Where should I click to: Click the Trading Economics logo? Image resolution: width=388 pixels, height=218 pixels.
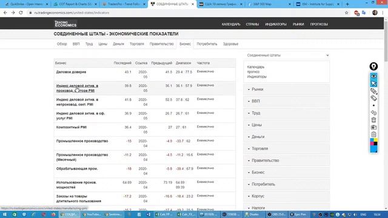pyautogui.click(x=65, y=24)
